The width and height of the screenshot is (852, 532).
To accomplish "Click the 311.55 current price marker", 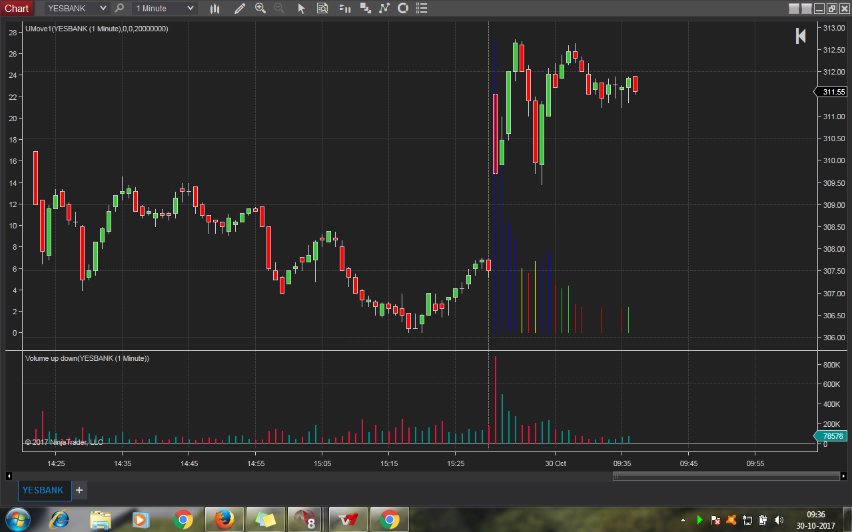I will click(x=831, y=92).
